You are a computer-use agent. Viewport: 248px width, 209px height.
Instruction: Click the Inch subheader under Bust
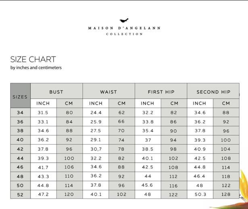pyautogui.click(x=43, y=104)
